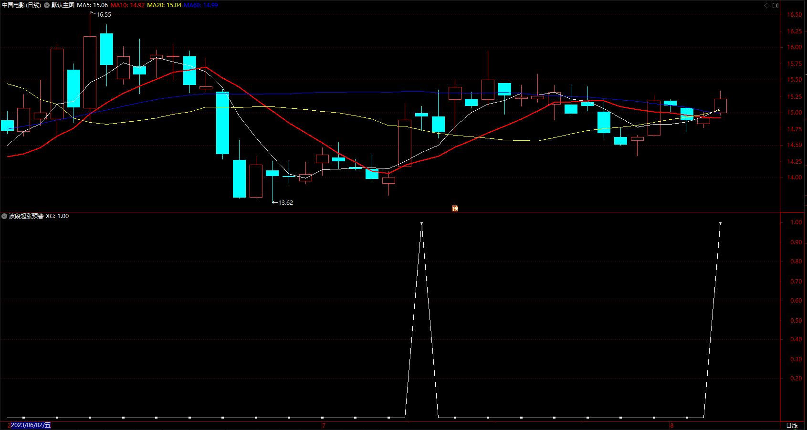Viewport: 807px width, 430px height.
Task: Click the month 8 marker on time axis
Action: click(x=671, y=425)
